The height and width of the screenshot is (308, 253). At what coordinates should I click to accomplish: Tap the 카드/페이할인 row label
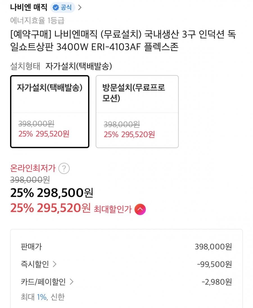pos(43,282)
